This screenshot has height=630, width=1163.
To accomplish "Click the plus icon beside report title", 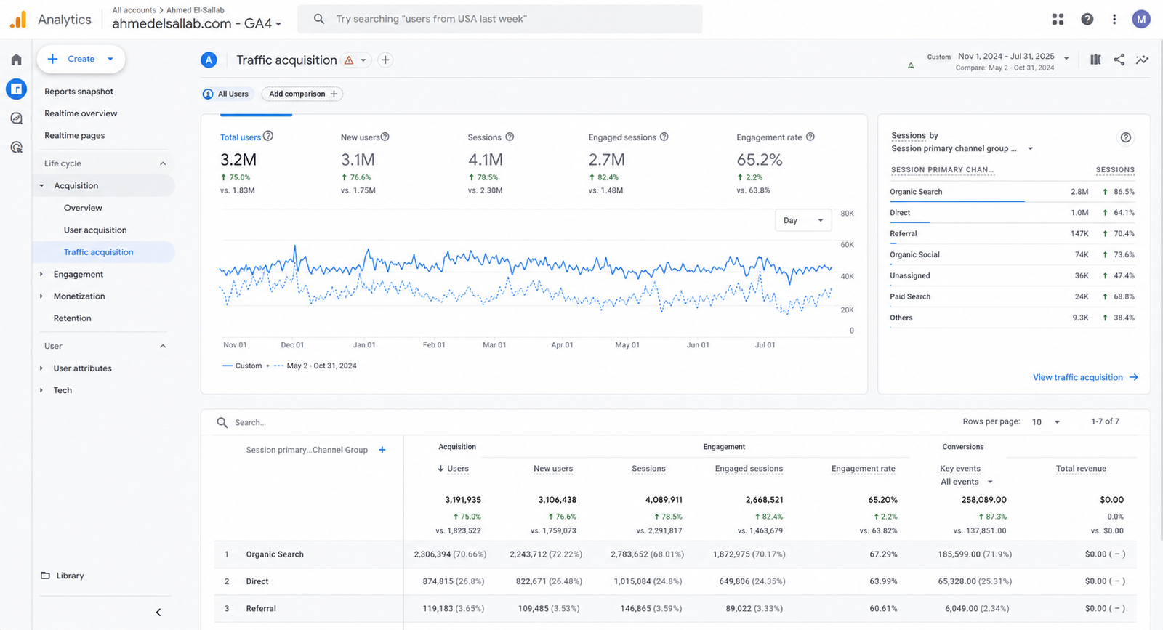I will (x=385, y=60).
